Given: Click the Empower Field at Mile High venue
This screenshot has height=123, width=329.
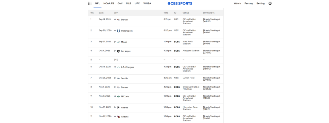Looking at the screenshot, I should tap(191, 88).
